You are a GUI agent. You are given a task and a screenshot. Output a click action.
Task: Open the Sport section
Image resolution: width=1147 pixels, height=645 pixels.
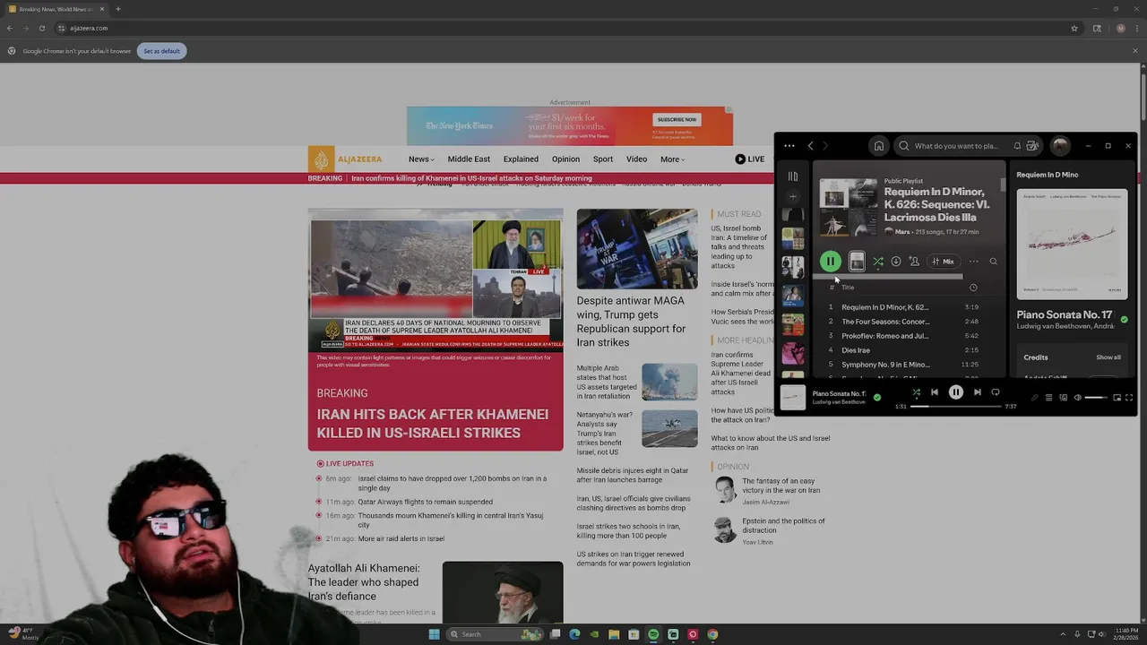pos(603,159)
